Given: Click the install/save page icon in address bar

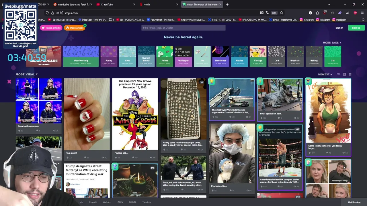Looking at the screenshot, I should click(262, 13).
